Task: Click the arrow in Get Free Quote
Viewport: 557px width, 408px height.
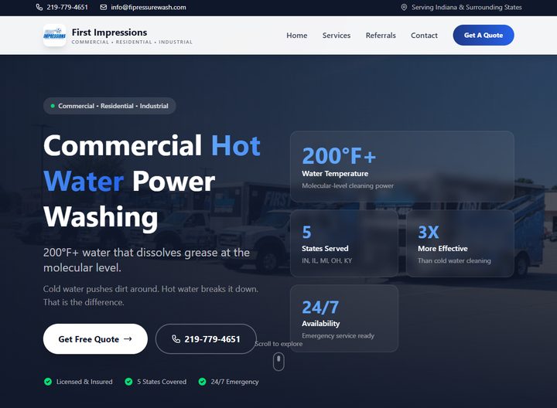Action: (128, 338)
